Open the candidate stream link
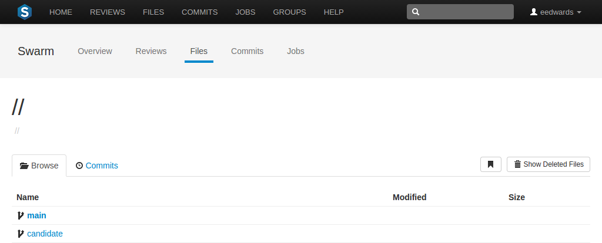Viewport: 602px width, 243px height. pos(45,234)
